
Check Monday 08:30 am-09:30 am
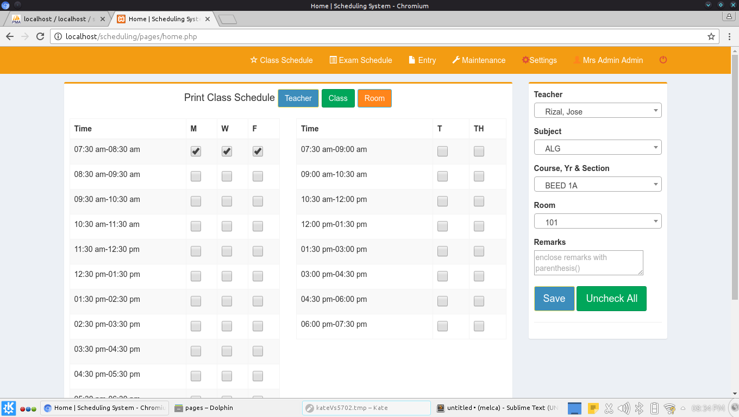[196, 176]
